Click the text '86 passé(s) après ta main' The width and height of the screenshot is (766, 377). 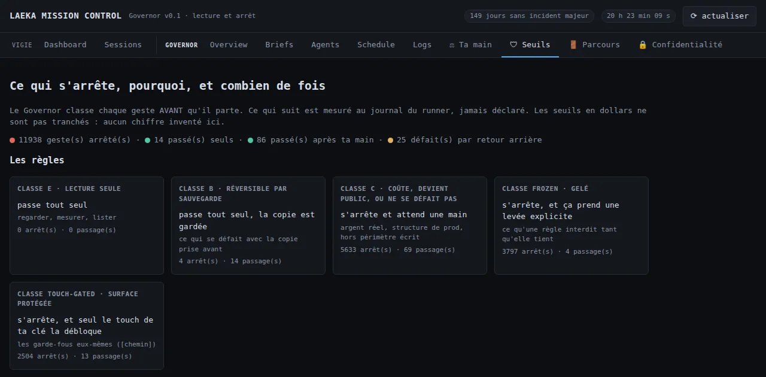(315, 140)
